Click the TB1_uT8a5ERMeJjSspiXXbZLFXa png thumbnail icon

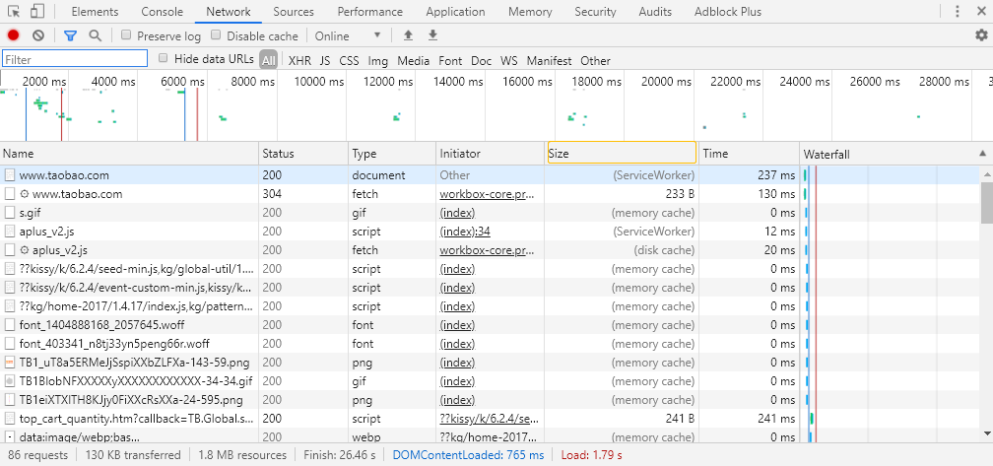(10, 363)
